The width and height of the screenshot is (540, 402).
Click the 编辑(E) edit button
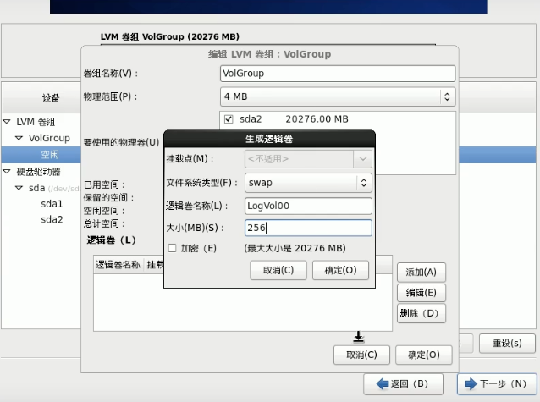point(422,293)
